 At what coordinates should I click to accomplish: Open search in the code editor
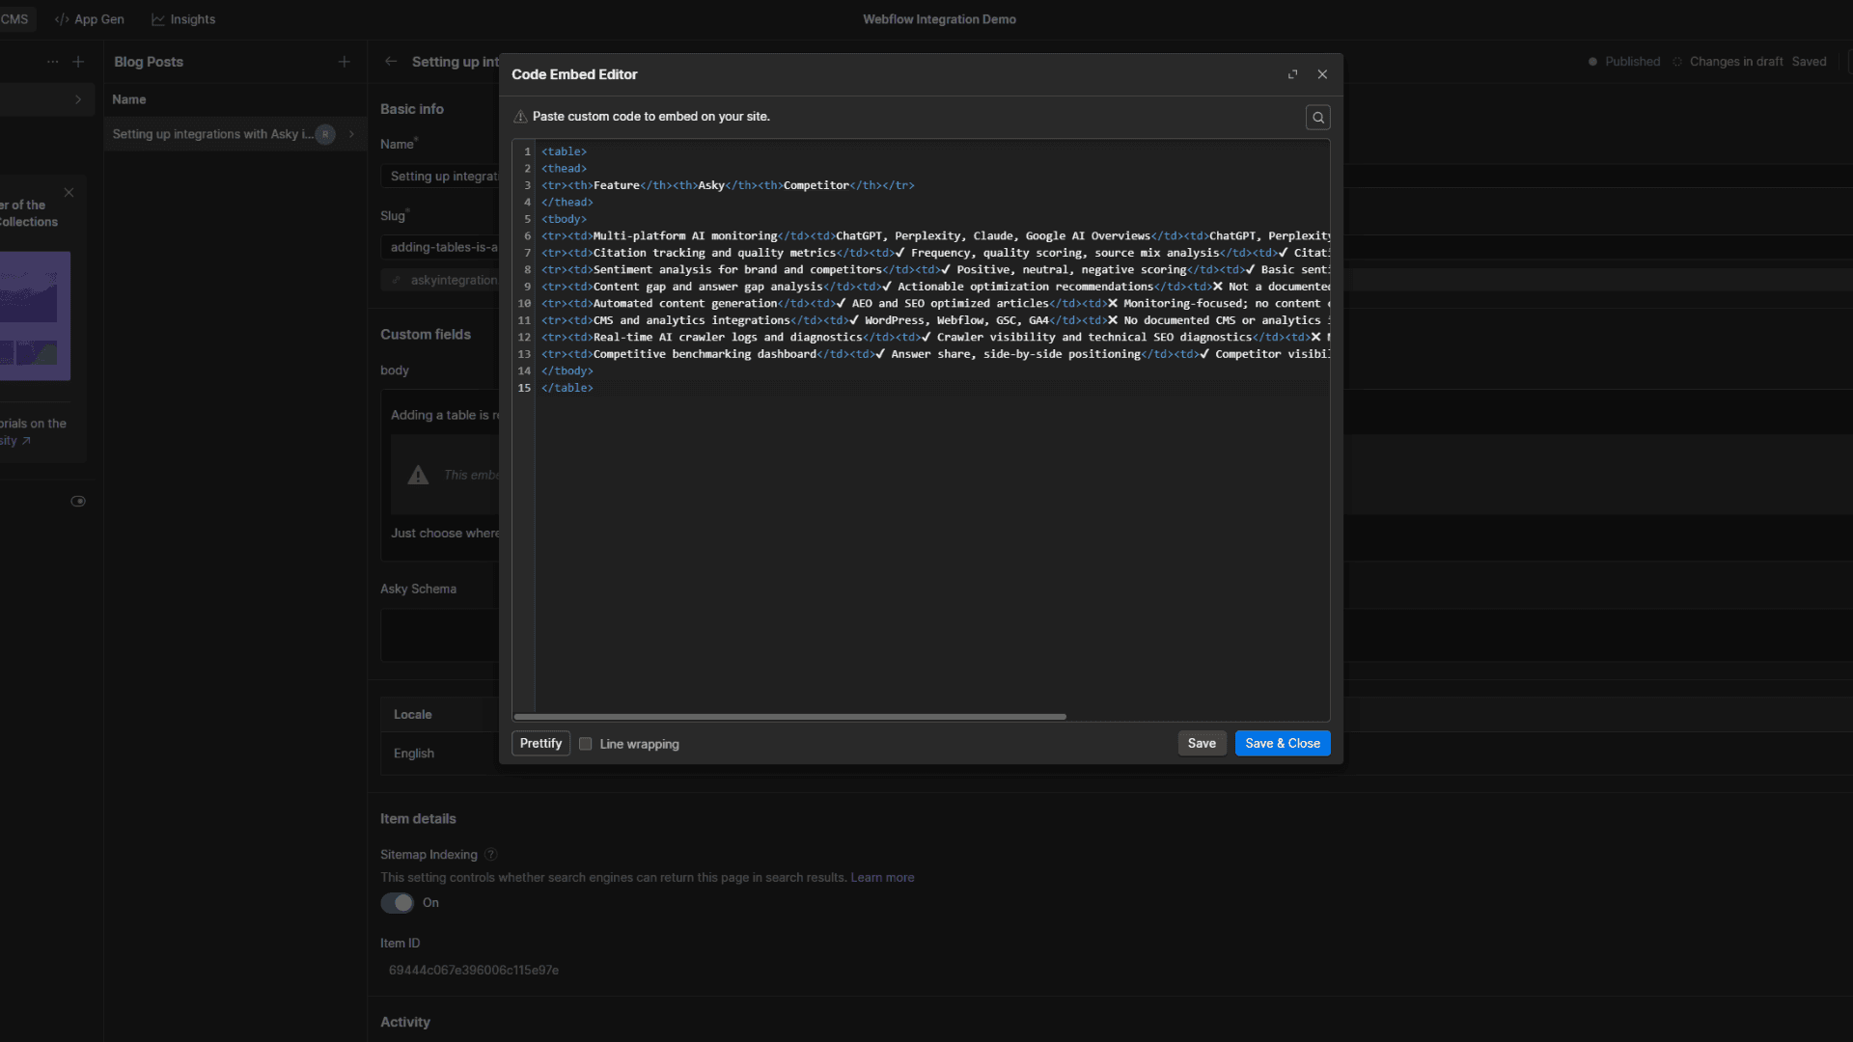pos(1317,118)
